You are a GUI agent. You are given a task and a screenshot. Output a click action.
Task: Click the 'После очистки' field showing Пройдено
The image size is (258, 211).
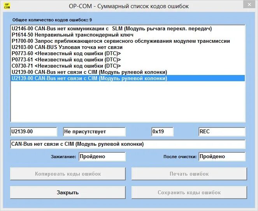pyautogui.click(x=222, y=157)
